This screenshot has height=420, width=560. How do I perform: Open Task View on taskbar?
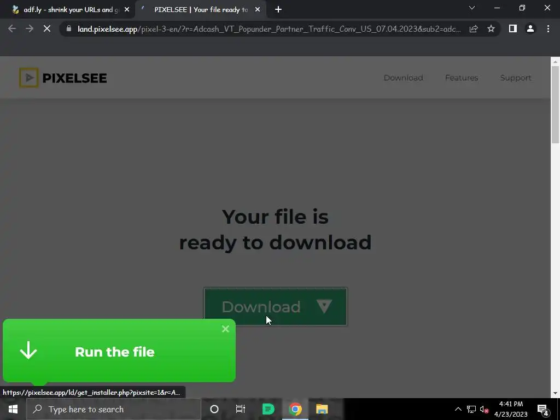click(x=241, y=409)
